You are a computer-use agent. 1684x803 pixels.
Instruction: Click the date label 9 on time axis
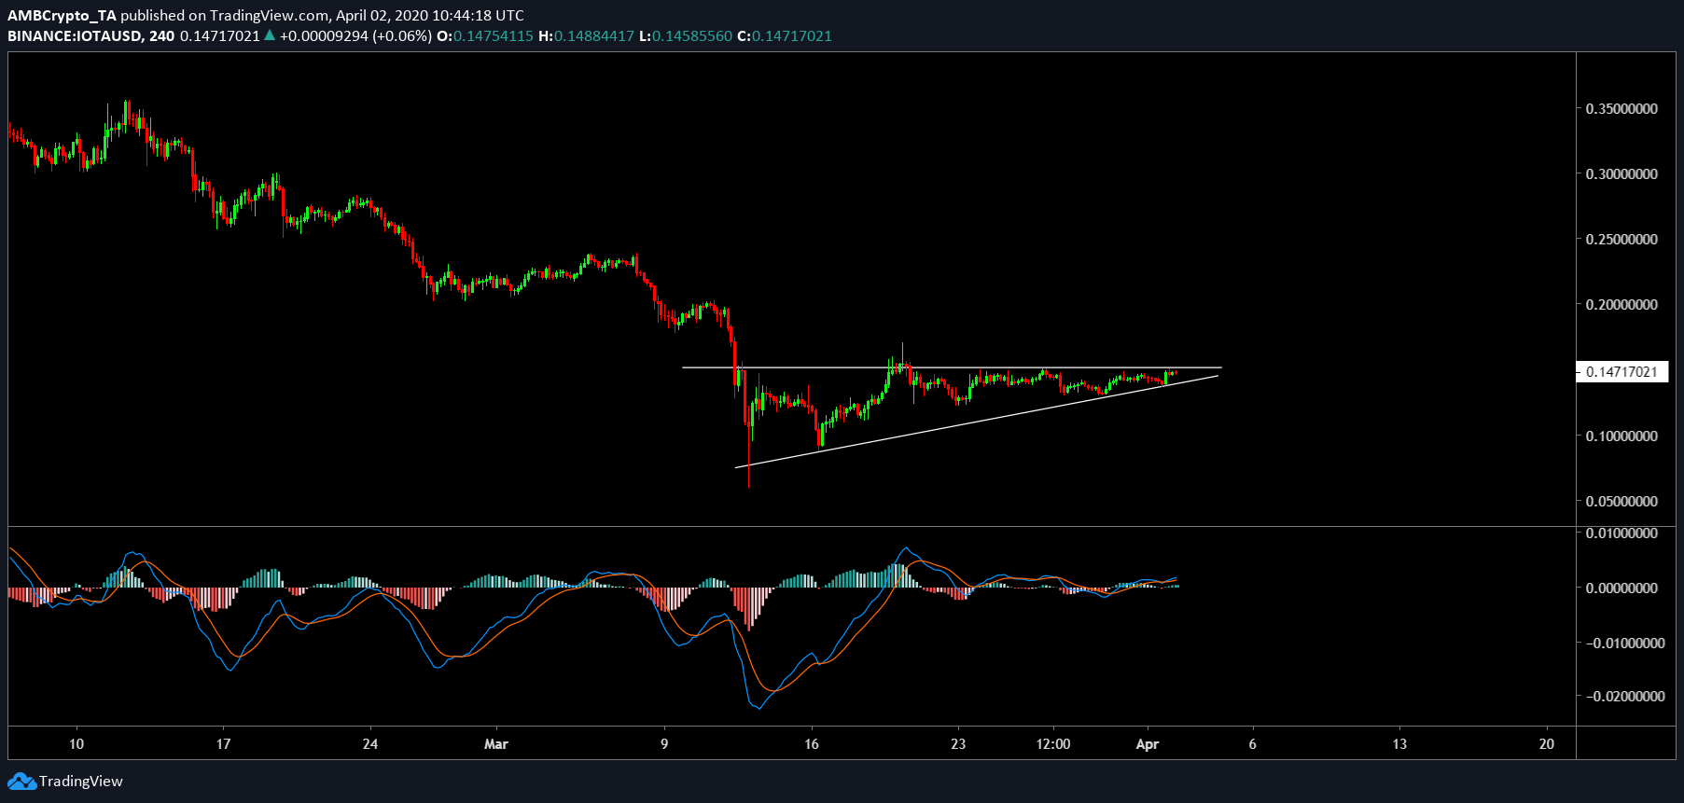(664, 743)
